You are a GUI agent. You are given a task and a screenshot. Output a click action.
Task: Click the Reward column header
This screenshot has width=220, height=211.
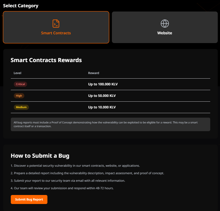pos(94,73)
